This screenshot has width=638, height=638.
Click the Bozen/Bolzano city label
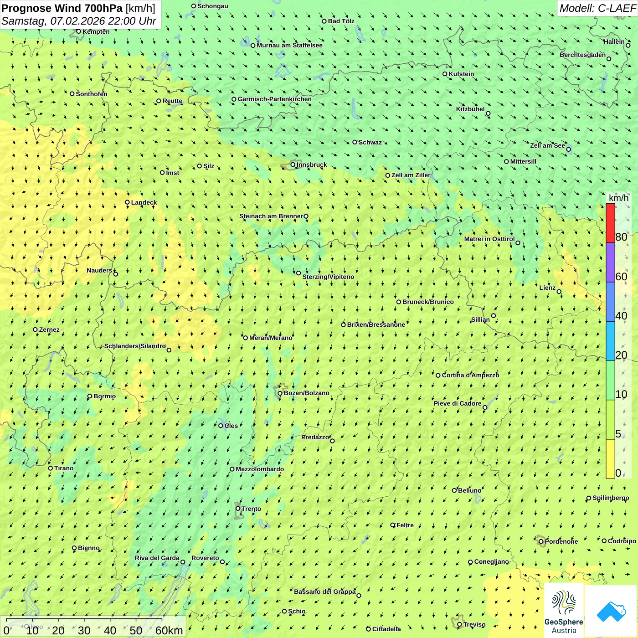coord(306,393)
